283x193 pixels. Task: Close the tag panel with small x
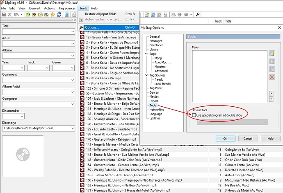click(75, 20)
